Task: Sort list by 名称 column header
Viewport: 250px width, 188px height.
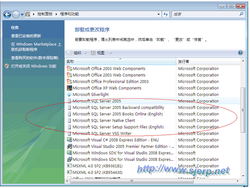Action: [120, 61]
